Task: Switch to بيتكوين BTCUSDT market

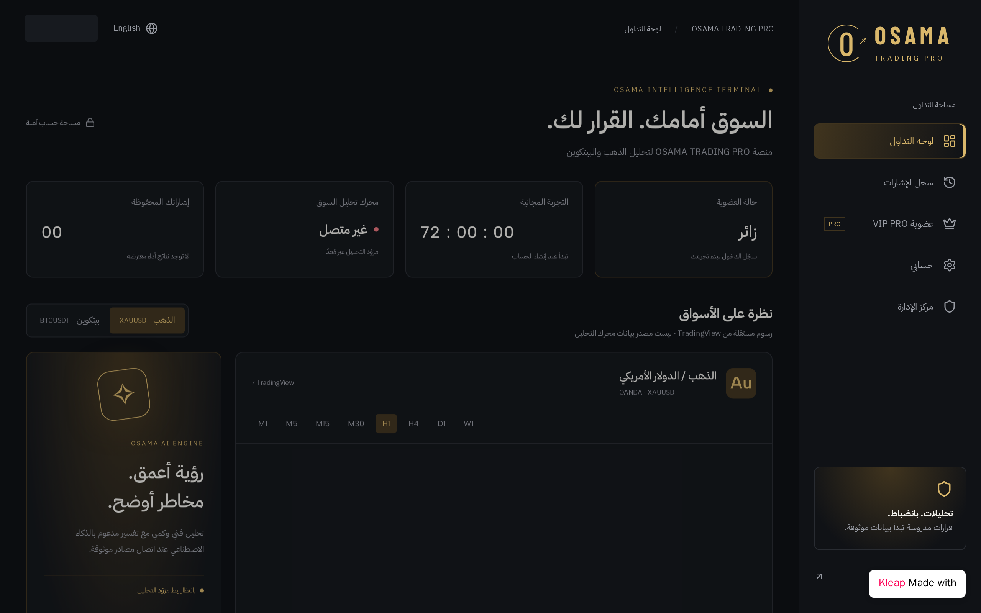Action: tap(69, 320)
